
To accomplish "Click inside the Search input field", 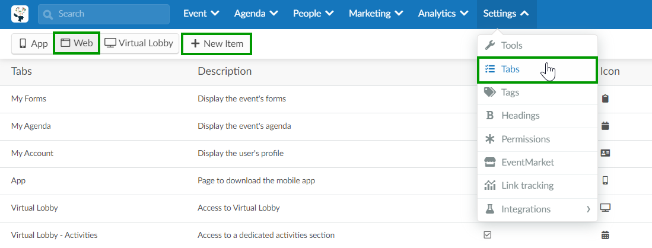I will (104, 14).
